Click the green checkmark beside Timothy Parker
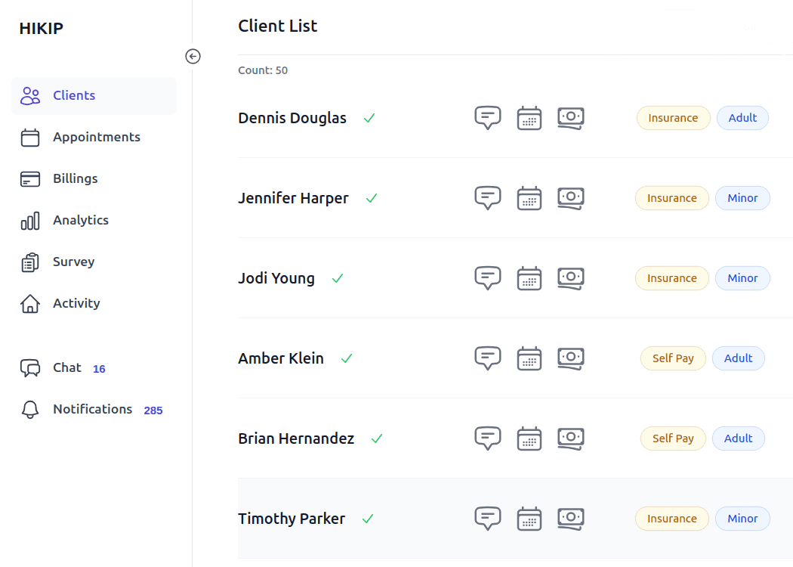The width and height of the screenshot is (793, 567). [x=368, y=519]
